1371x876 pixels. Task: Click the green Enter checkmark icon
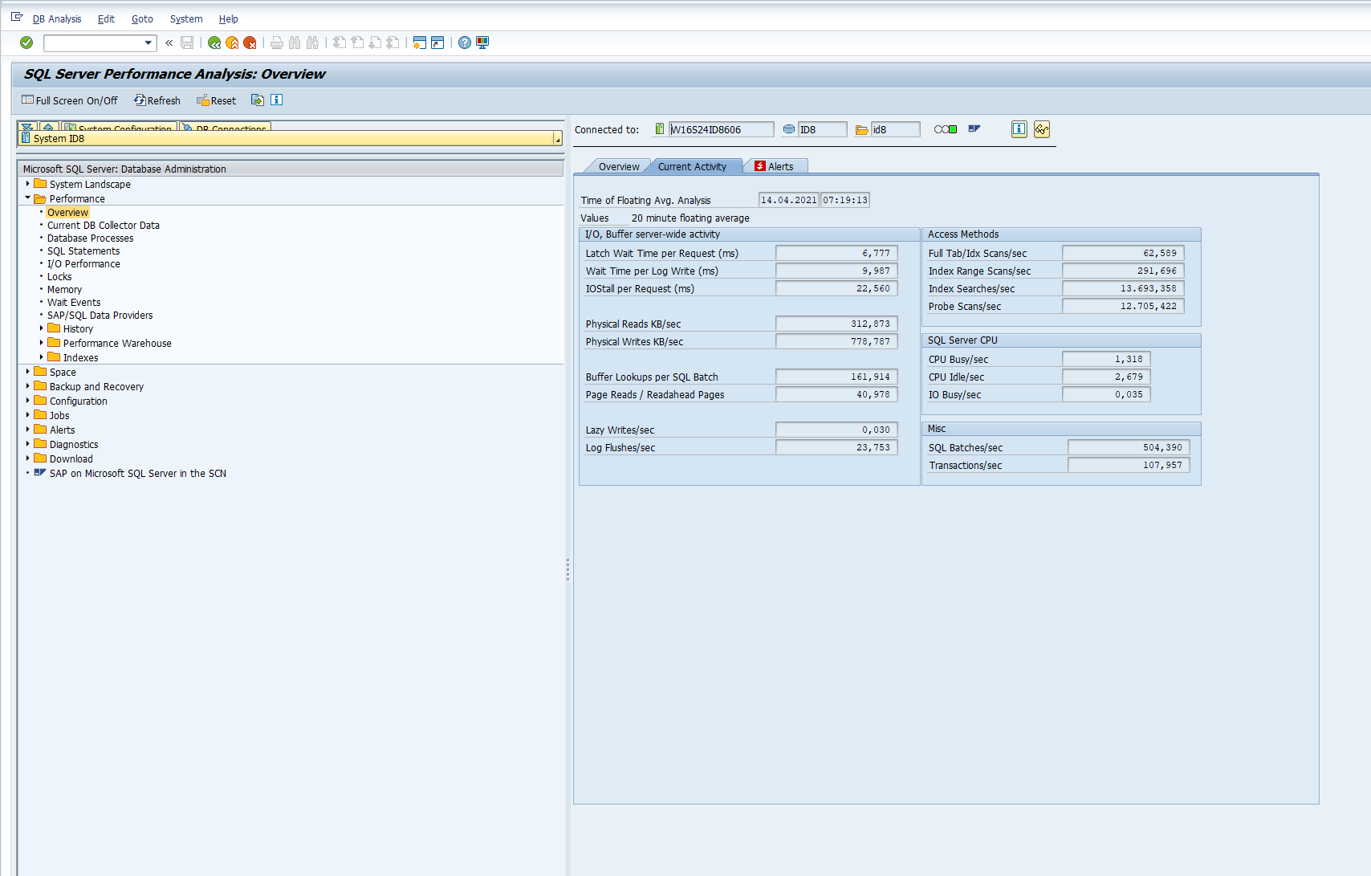click(x=26, y=43)
